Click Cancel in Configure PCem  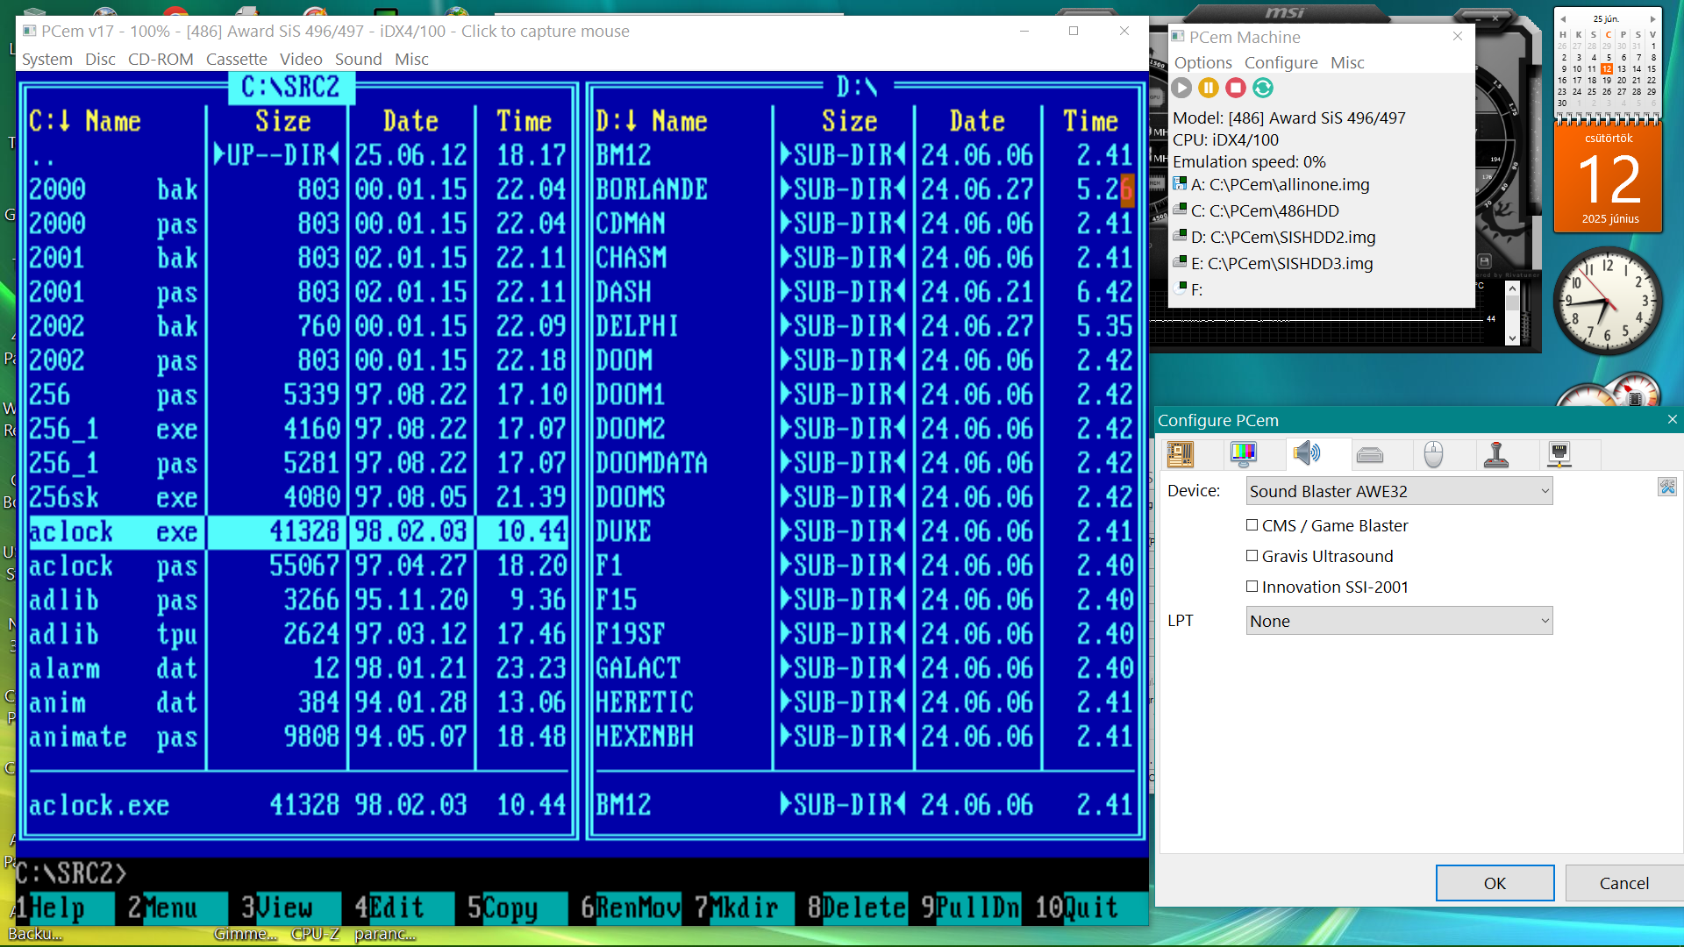coord(1623,883)
